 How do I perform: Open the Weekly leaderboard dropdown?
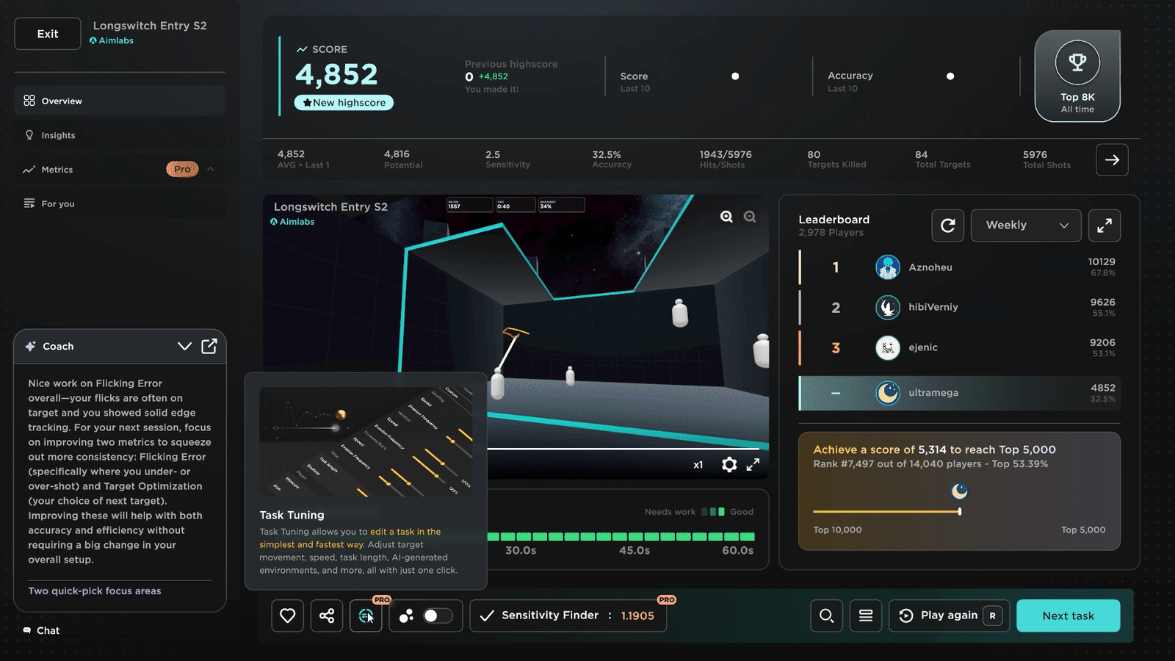pos(1026,225)
